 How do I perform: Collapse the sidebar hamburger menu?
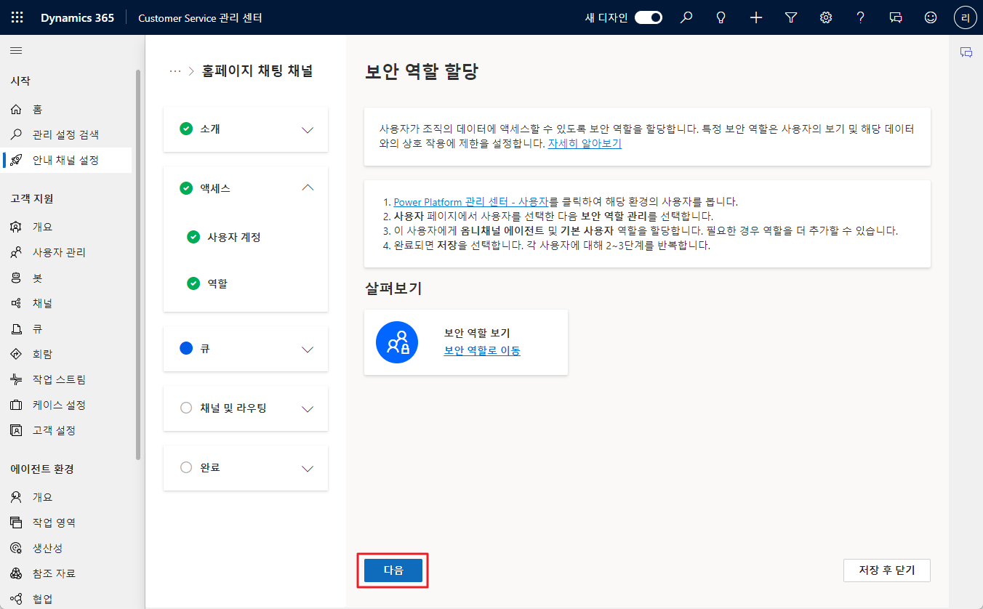(16, 50)
